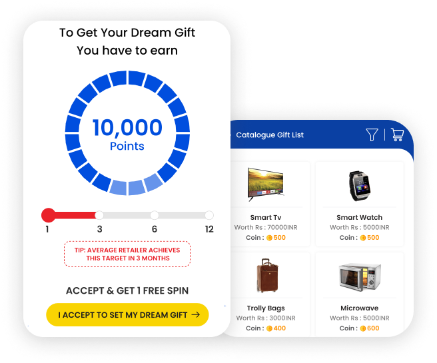
Task: Open the shopping cart icon
Action: [397, 135]
